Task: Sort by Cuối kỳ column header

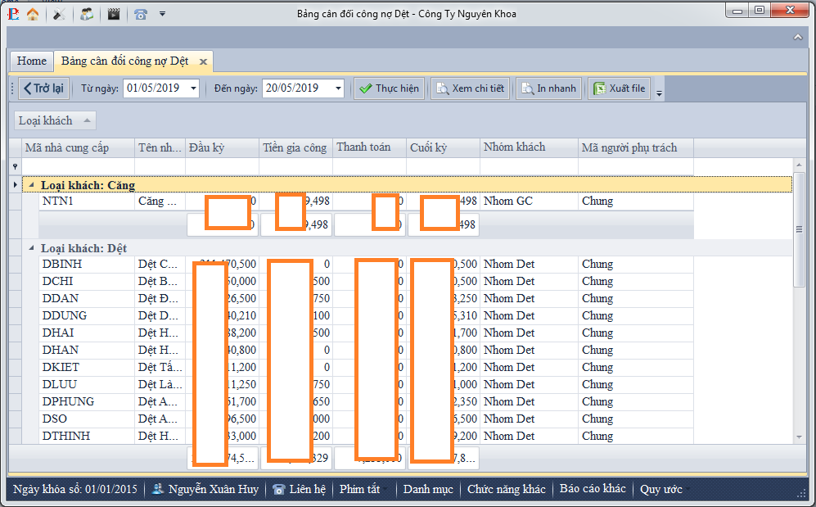Action: pos(444,147)
